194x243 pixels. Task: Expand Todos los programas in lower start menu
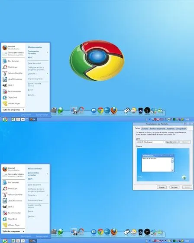point(13,231)
